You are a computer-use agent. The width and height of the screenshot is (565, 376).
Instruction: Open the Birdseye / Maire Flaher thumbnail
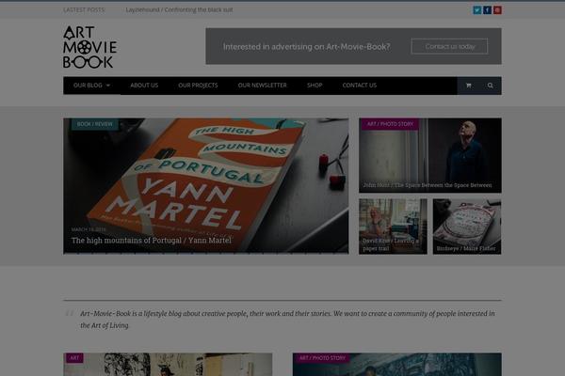467,227
